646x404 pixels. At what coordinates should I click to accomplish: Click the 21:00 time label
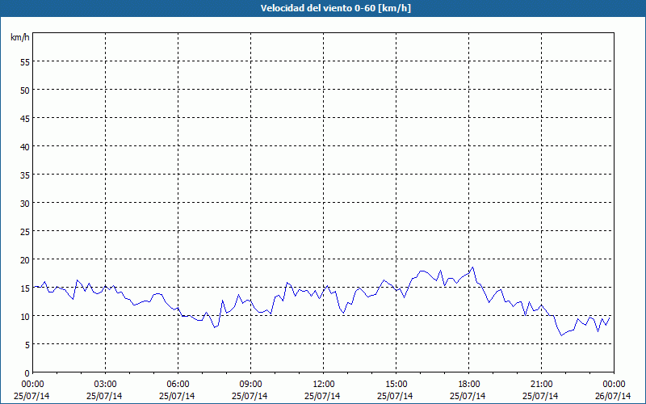[x=541, y=385]
